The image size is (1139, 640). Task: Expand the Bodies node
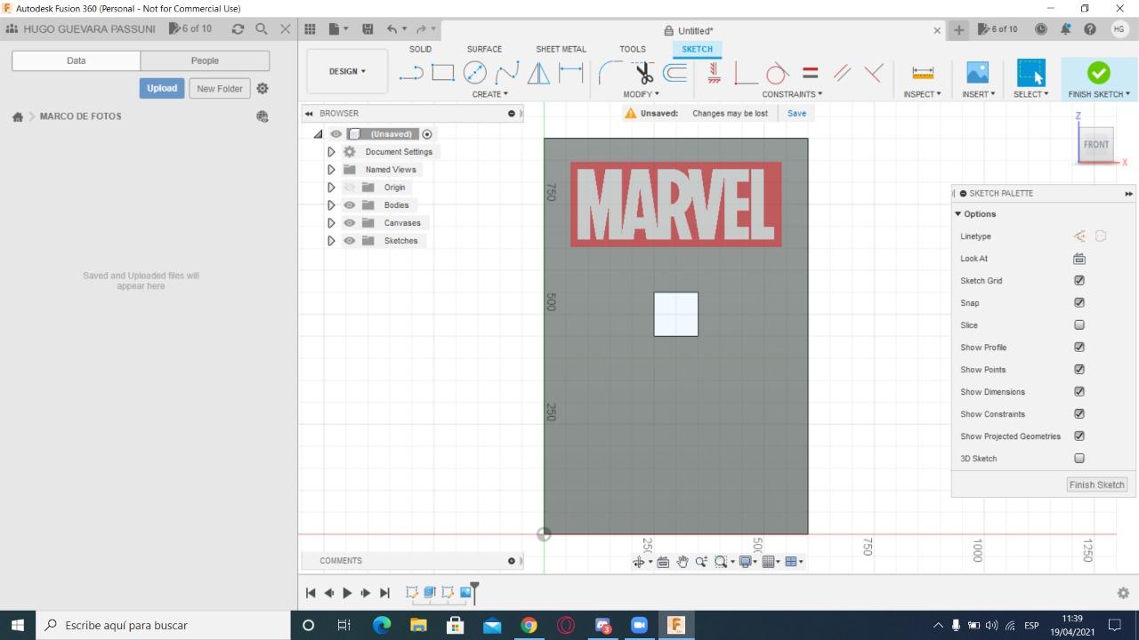coord(331,205)
